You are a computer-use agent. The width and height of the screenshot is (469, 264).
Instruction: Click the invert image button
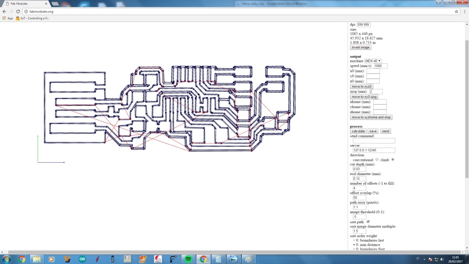(360, 47)
